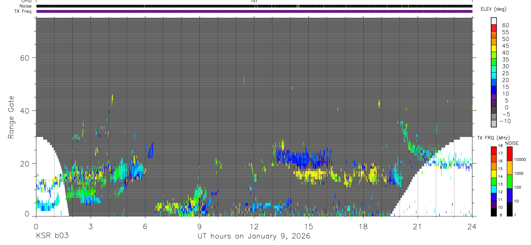The height and width of the screenshot is (245, 531).
Task: Click the black Noise strip at top
Action: (x=254, y=6)
